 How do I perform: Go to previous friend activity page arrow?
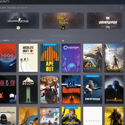pos(117,8)
